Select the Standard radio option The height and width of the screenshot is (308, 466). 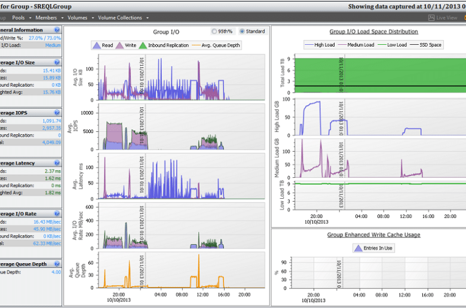(x=242, y=31)
